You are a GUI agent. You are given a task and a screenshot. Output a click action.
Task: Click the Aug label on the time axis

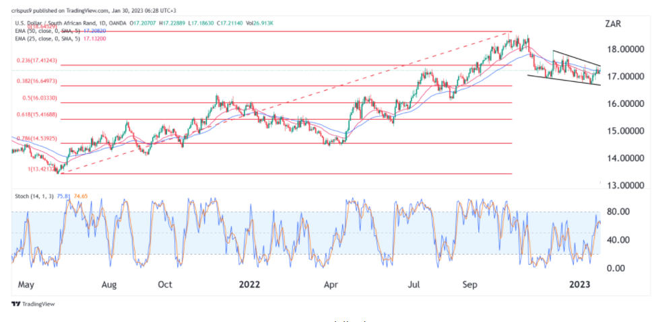[109, 286]
